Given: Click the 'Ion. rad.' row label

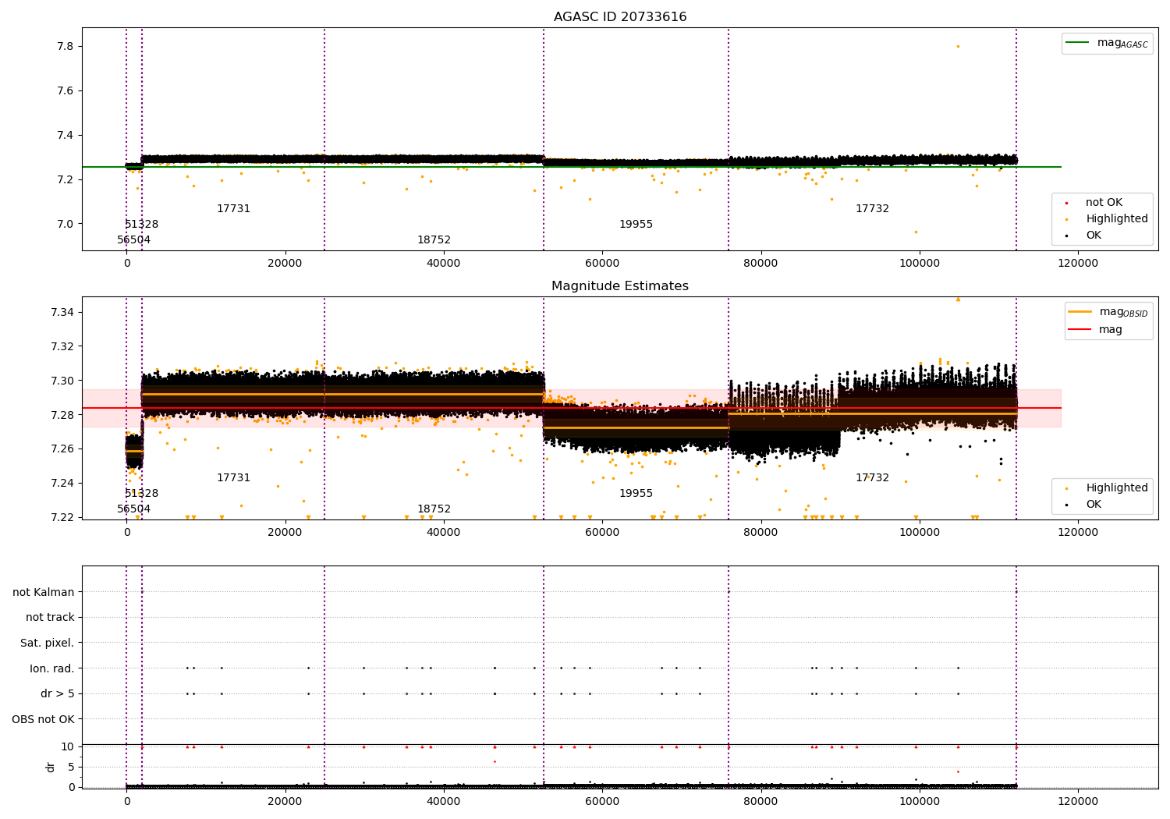Looking at the screenshot, I should click(x=52, y=668).
